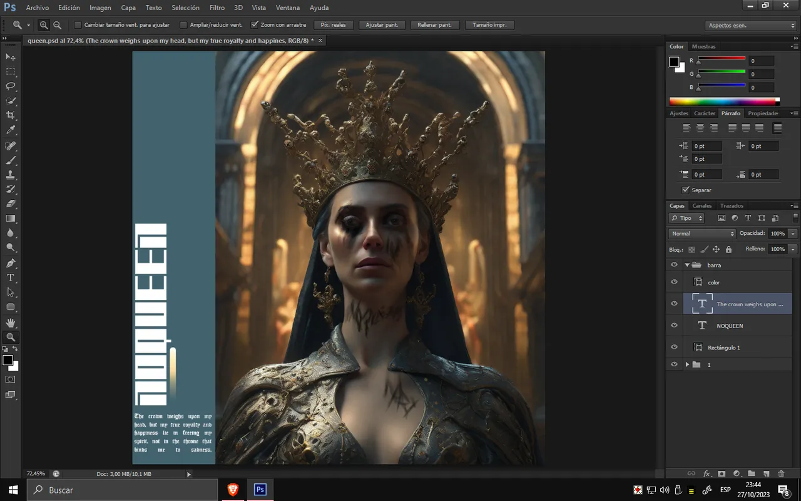Click the Tamaño impr. button

(490, 25)
